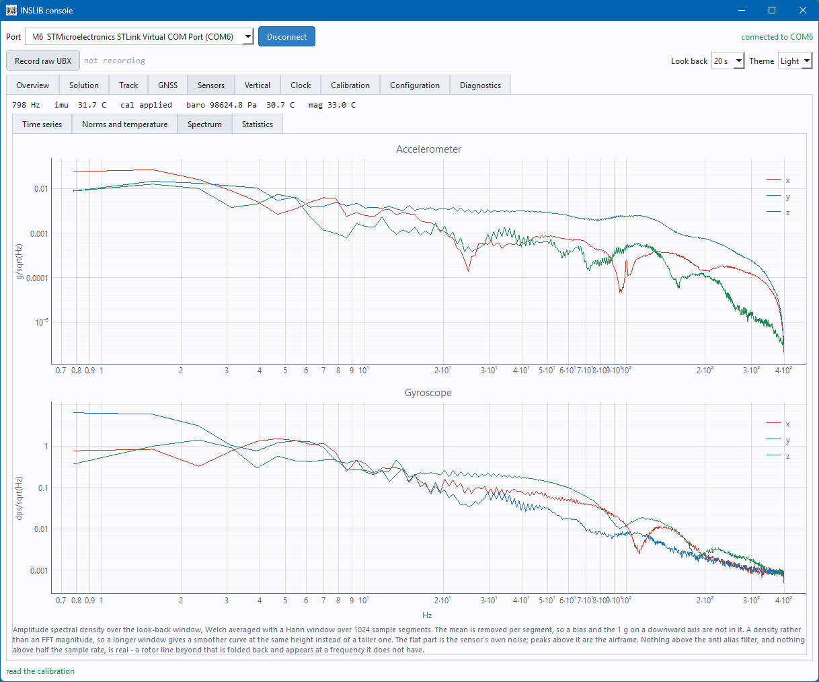Toggle gyroscope x legend entry
The height and width of the screenshot is (682, 819).
coord(778,424)
